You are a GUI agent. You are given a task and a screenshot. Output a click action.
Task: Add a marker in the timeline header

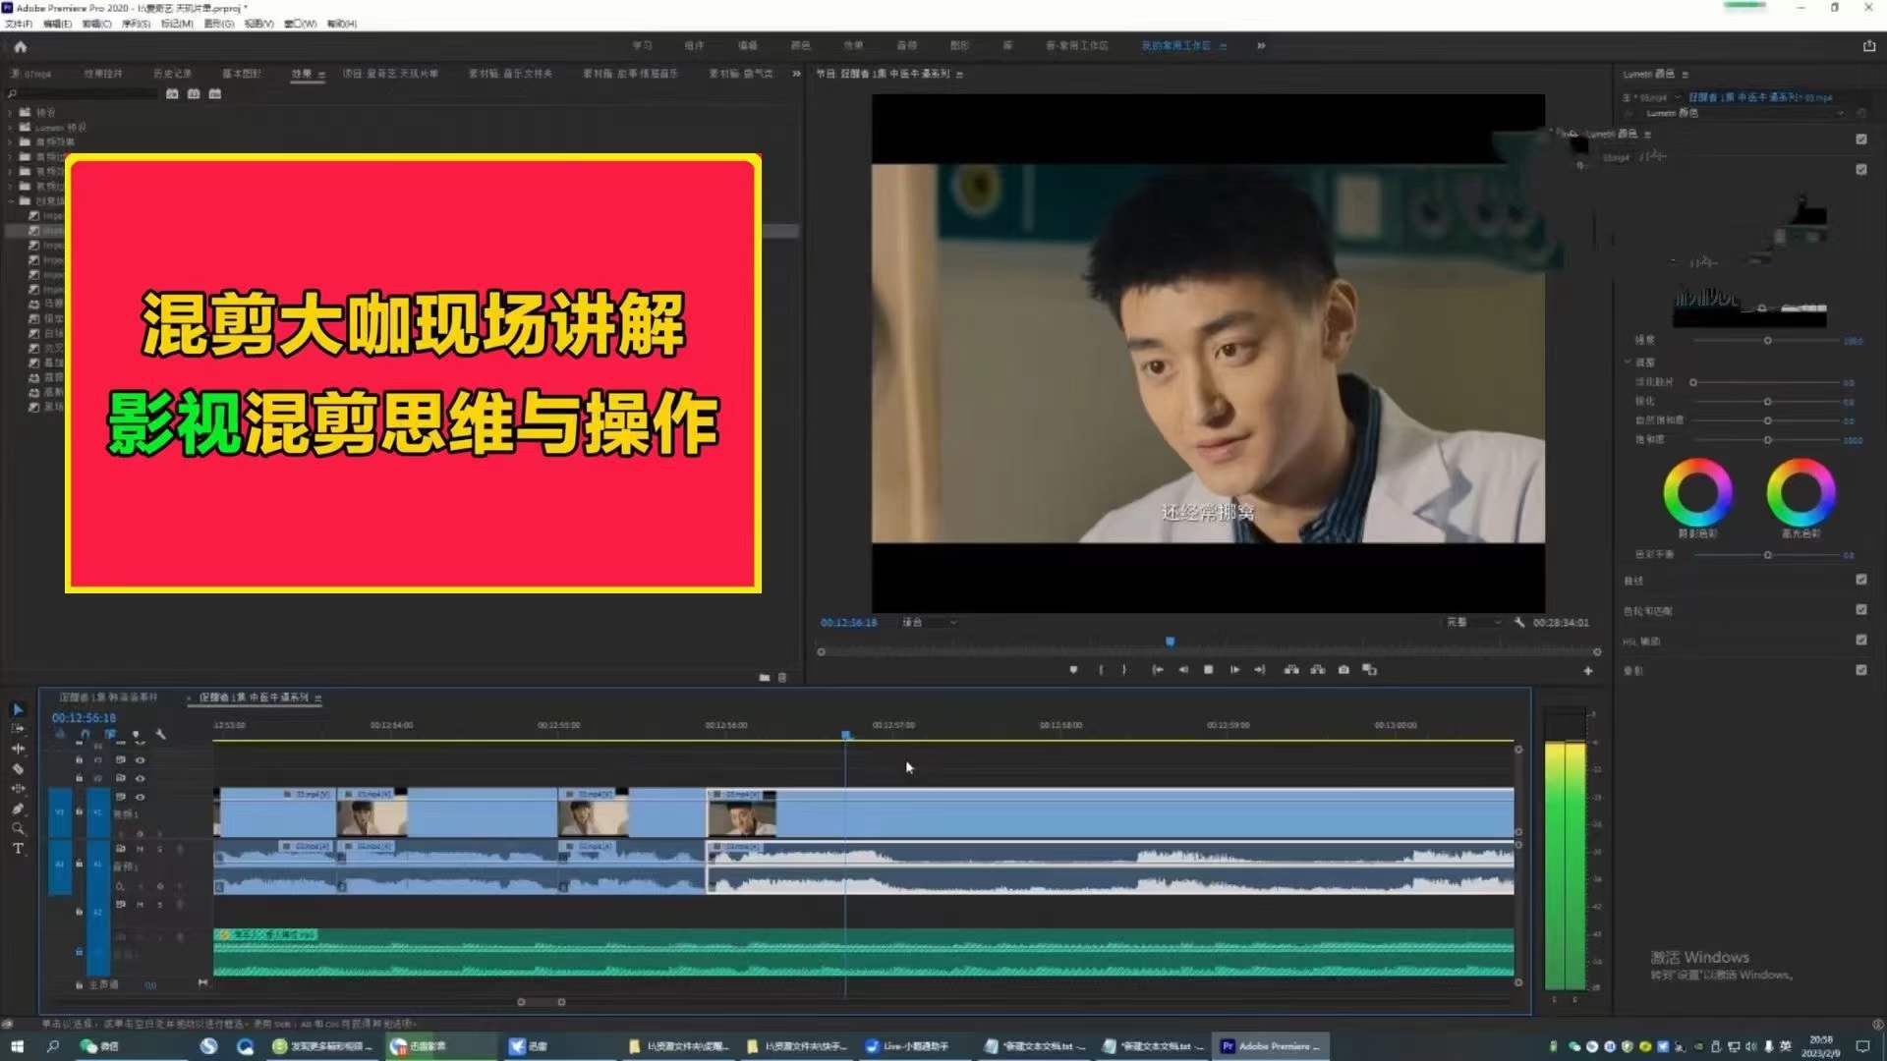pyautogui.click(x=136, y=734)
